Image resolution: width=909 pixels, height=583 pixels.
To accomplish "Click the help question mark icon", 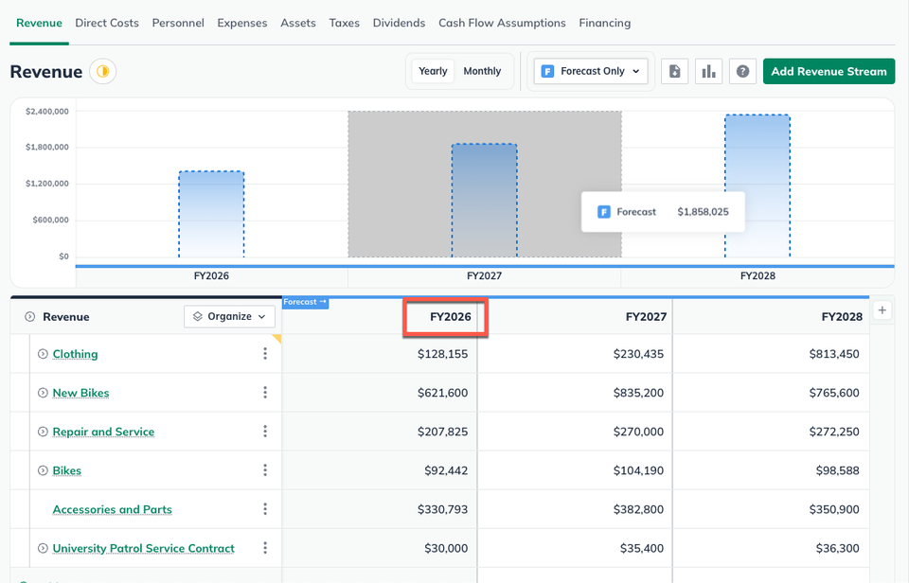I will [742, 71].
